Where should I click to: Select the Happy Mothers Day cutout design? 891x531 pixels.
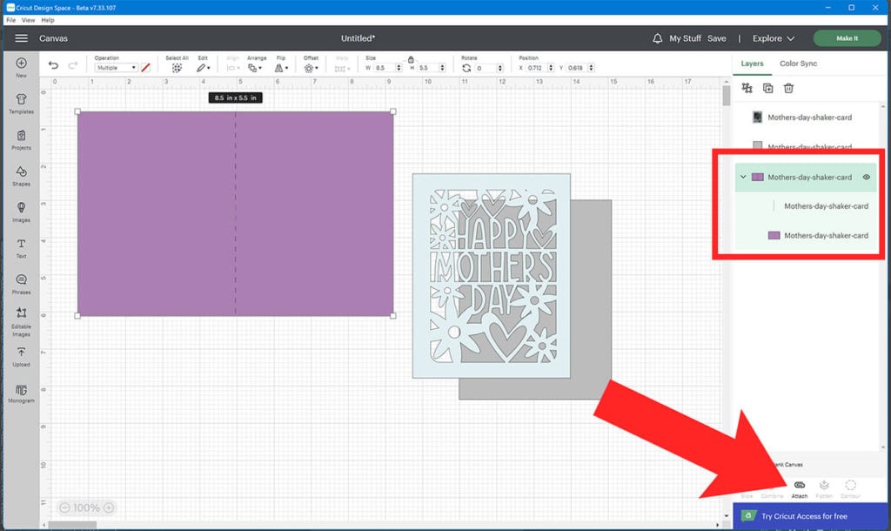click(492, 276)
